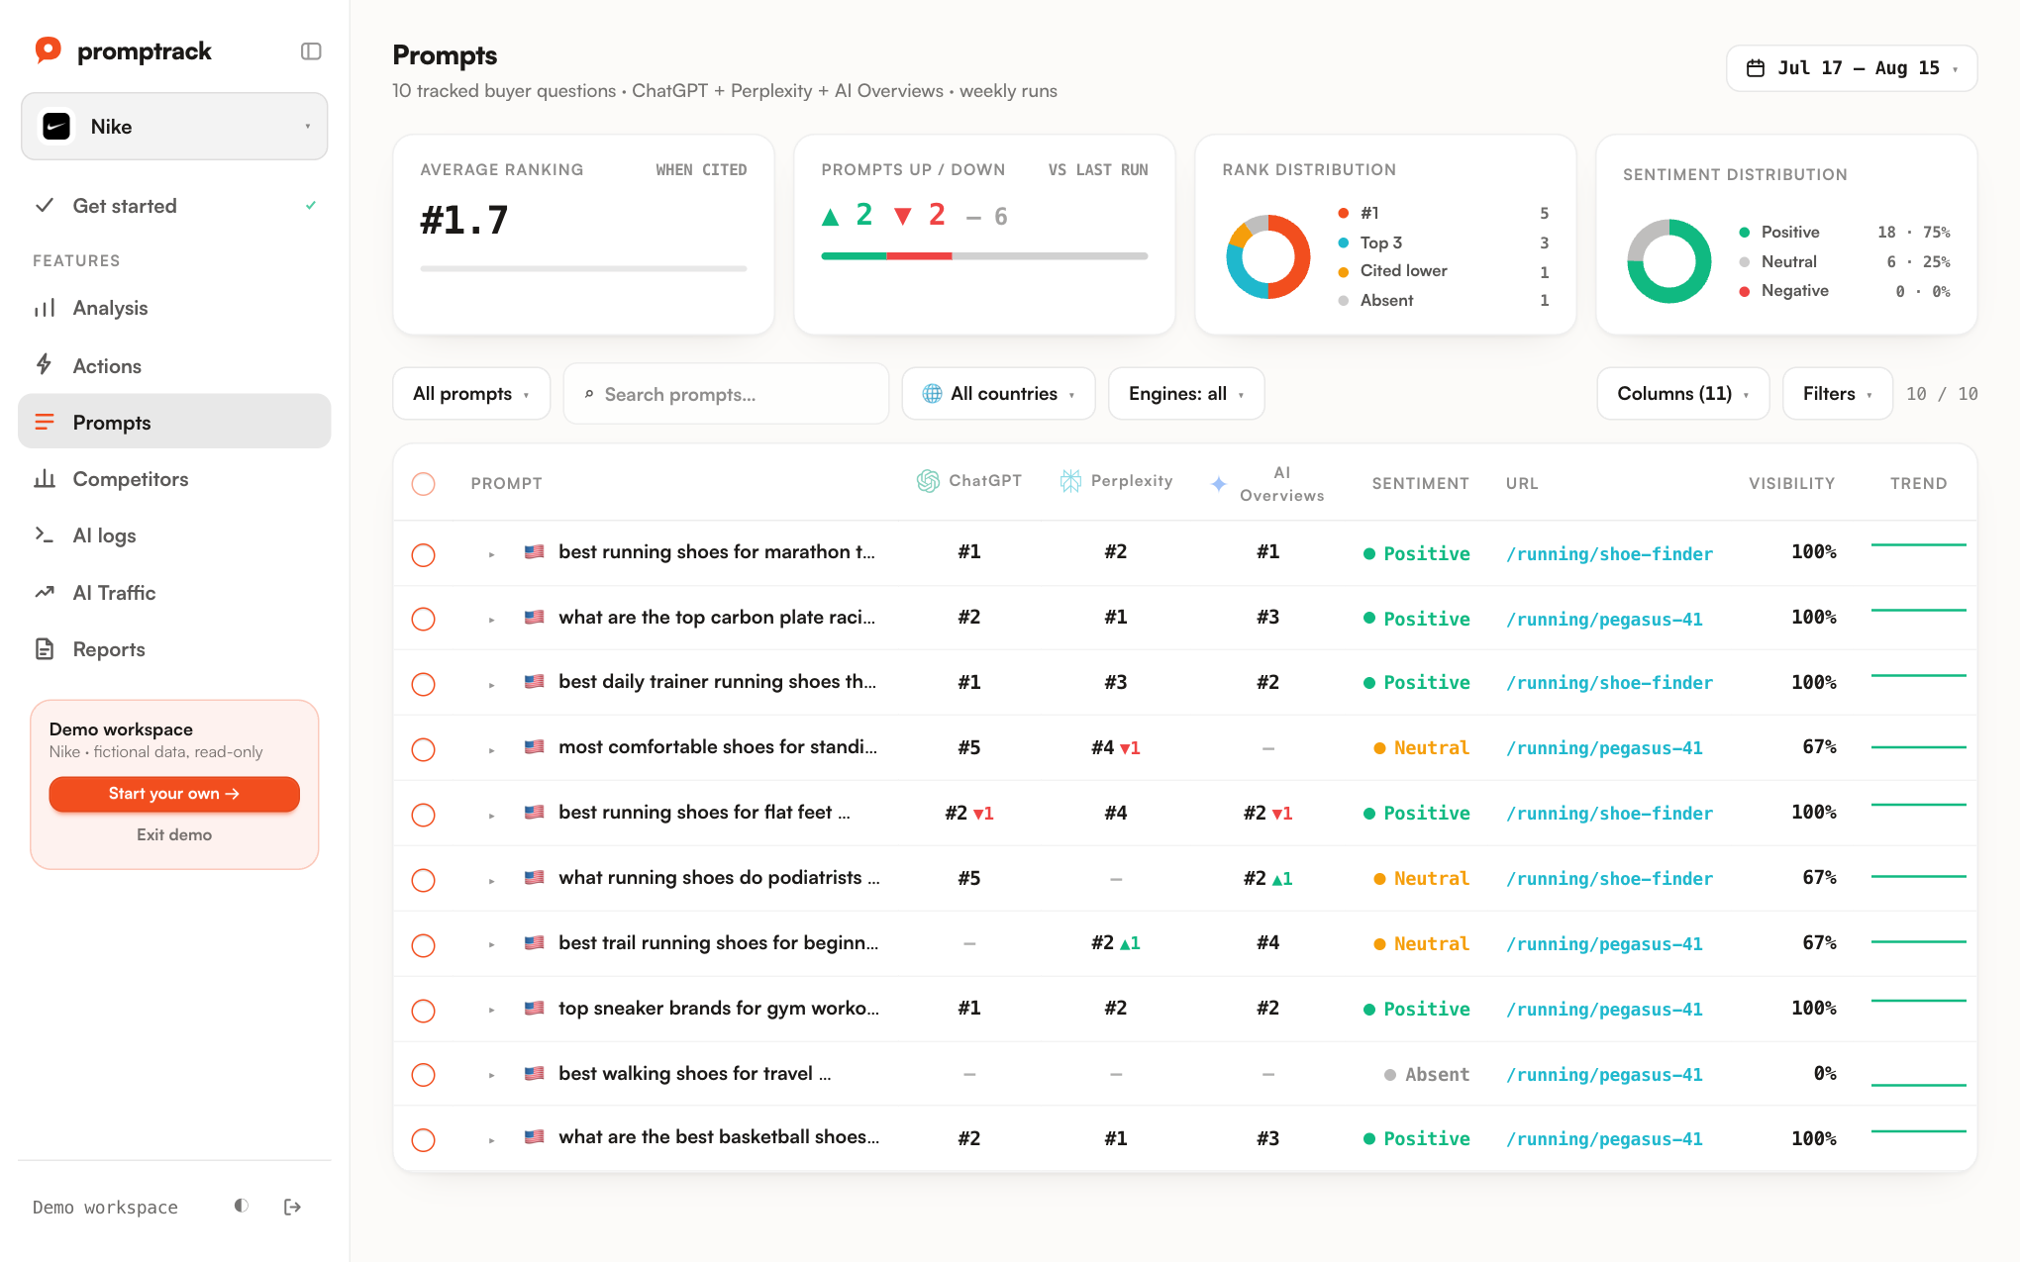Click the green up triangle in Prompts Up/Down
Image resolution: width=2020 pixels, height=1262 pixels.
pos(831,217)
